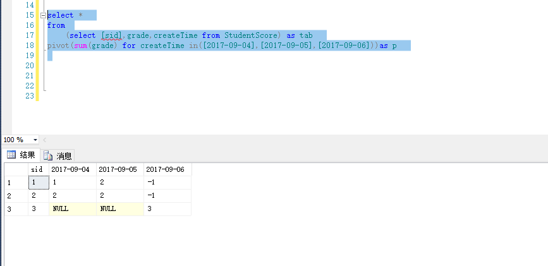Select the 2017-09-05 column header
548x266 pixels.
[x=120, y=169]
